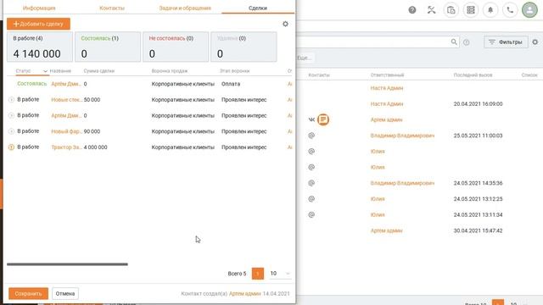
Task: Click the chat message icon next to ЧК
Action: tap(323, 119)
